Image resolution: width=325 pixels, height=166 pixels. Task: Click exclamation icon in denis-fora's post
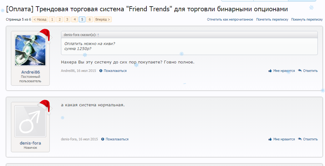pos(103,139)
